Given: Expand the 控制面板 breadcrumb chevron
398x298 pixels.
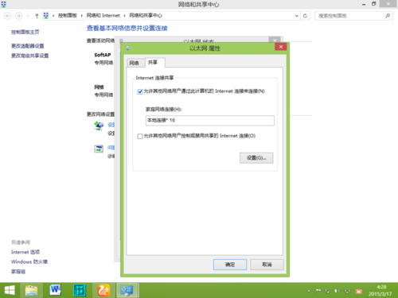Looking at the screenshot, I should click(x=82, y=16).
